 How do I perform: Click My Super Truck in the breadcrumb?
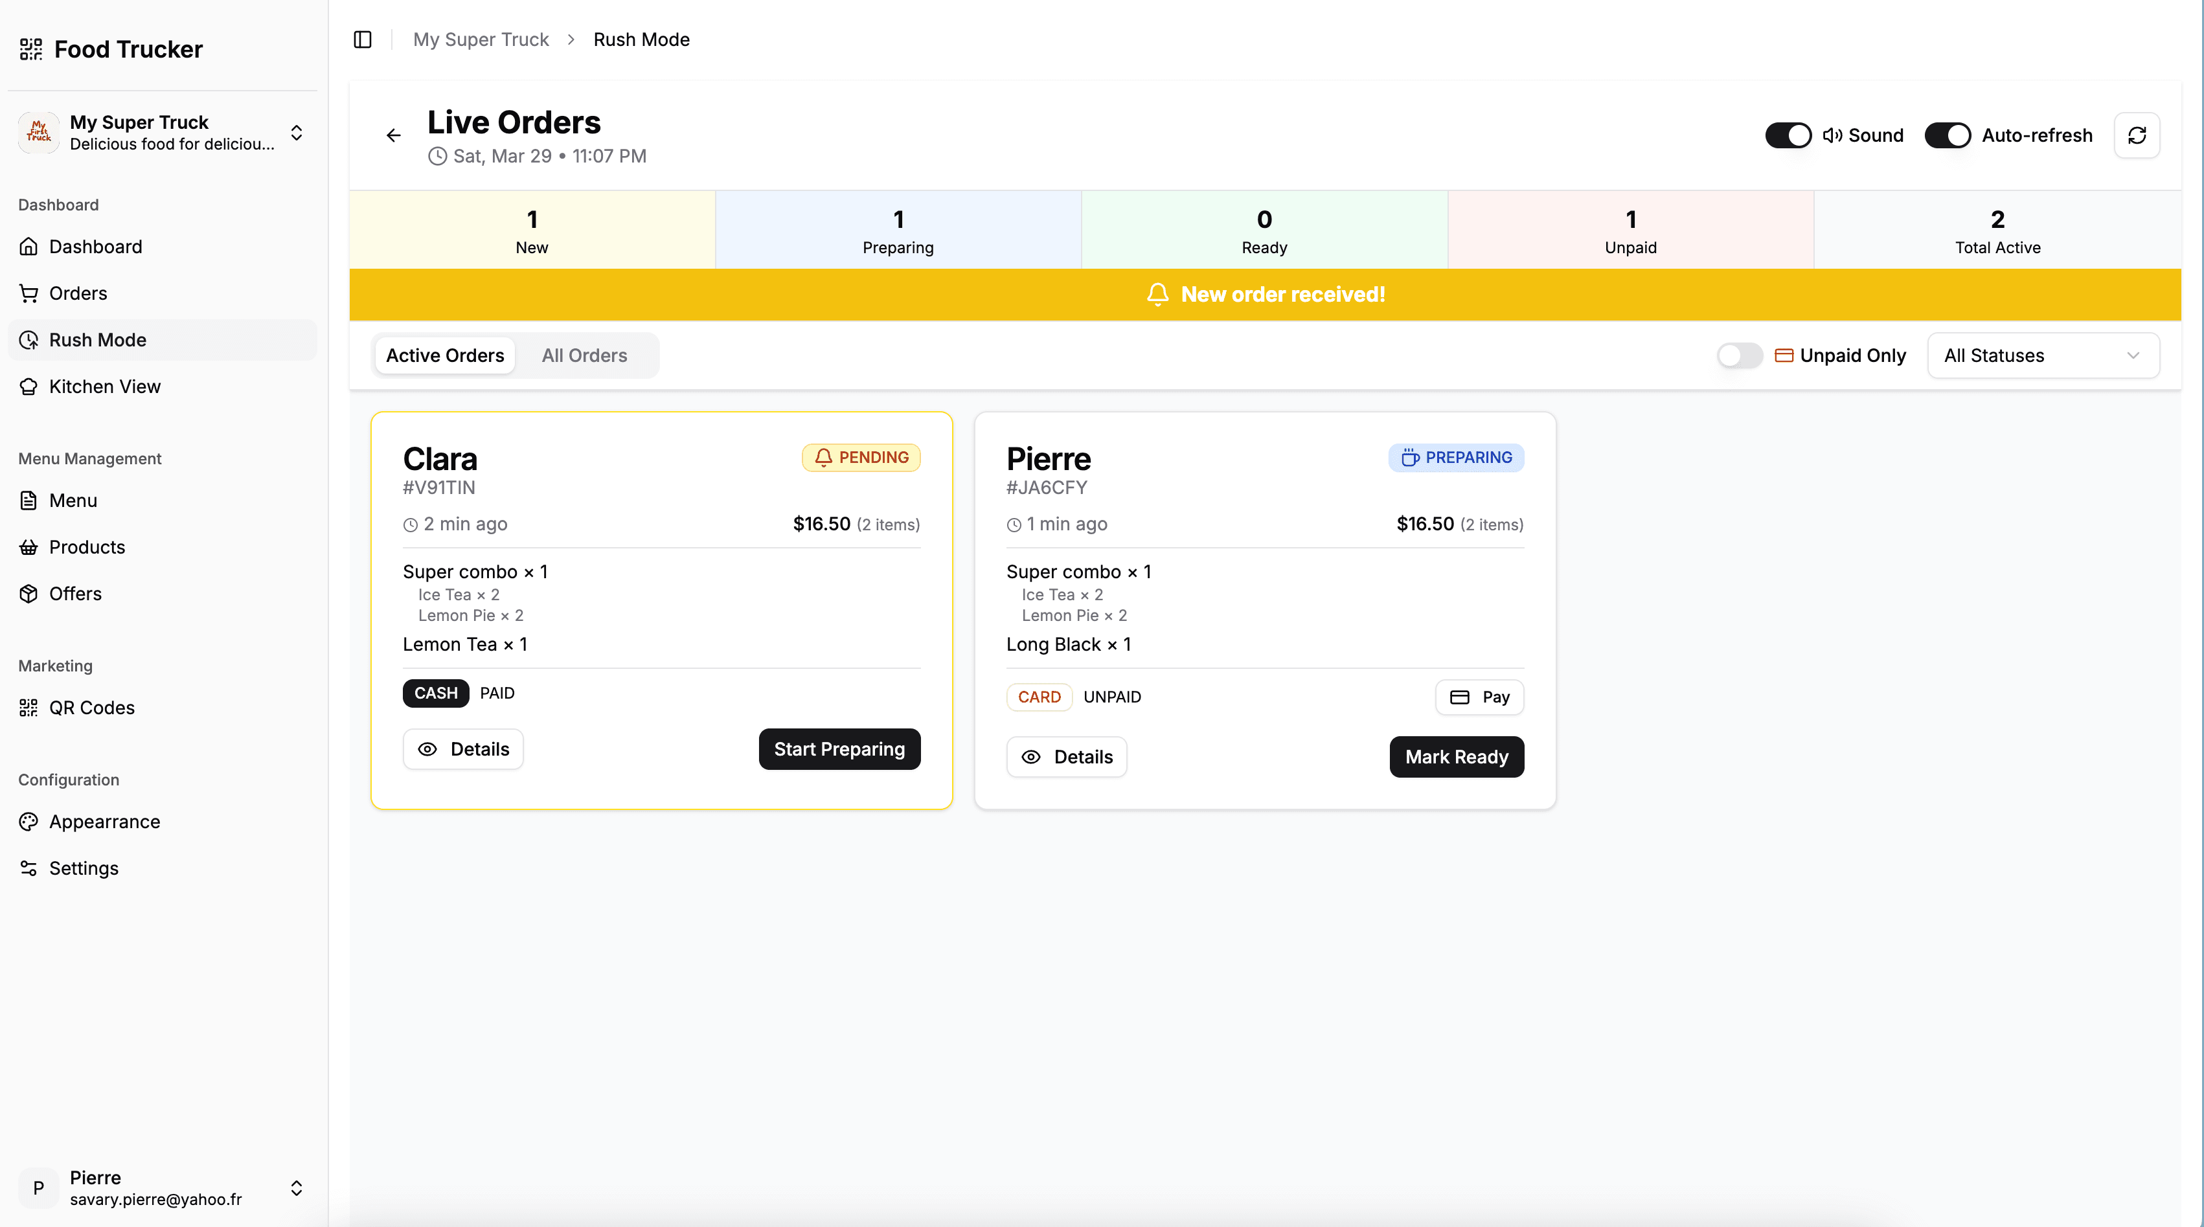click(481, 39)
